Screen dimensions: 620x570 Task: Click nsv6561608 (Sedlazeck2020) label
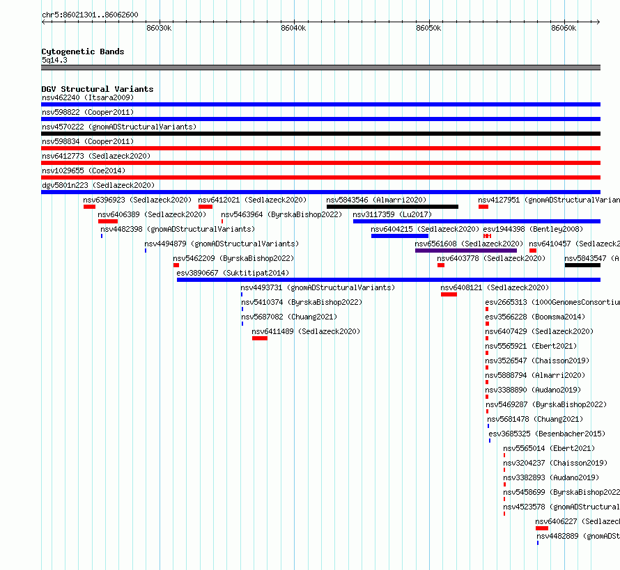469,244
